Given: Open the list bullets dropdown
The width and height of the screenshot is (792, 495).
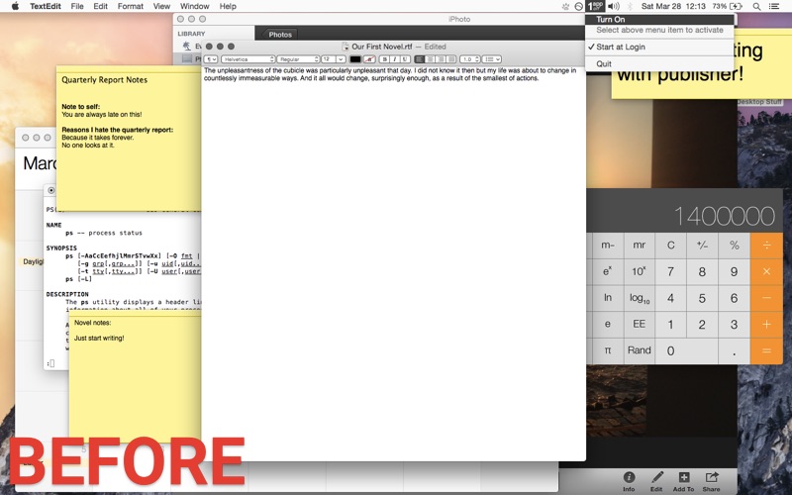Looking at the screenshot, I should tap(491, 59).
